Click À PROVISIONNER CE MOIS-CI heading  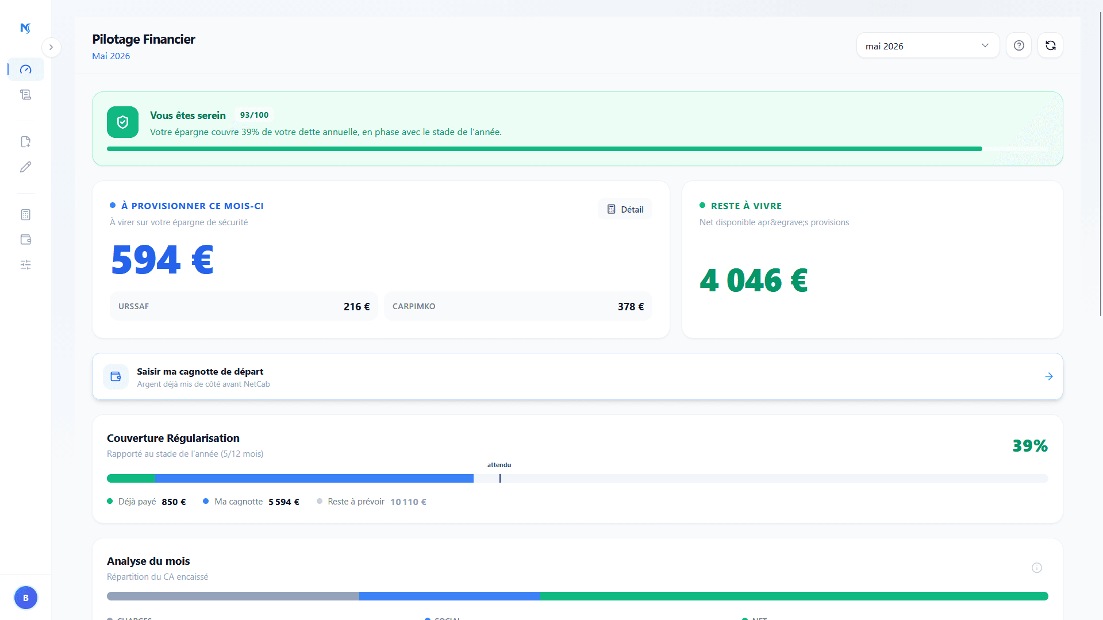[193, 206]
